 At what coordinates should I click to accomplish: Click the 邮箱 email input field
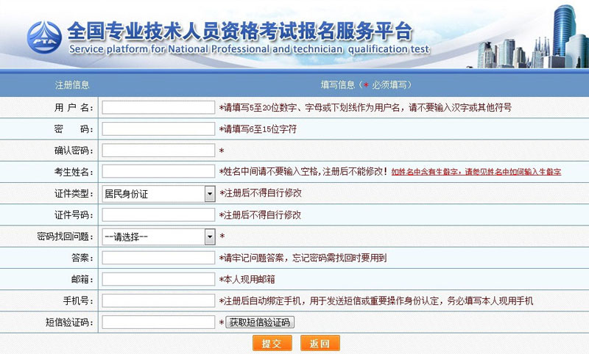pyautogui.click(x=158, y=279)
